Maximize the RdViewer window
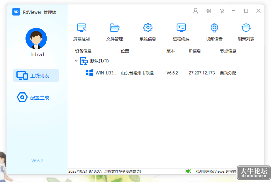The width and height of the screenshot is (273, 182). [246, 11]
